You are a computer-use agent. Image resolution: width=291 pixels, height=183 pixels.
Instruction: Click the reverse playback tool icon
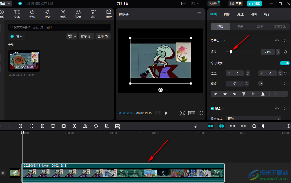pyautogui.click(x=74, y=126)
